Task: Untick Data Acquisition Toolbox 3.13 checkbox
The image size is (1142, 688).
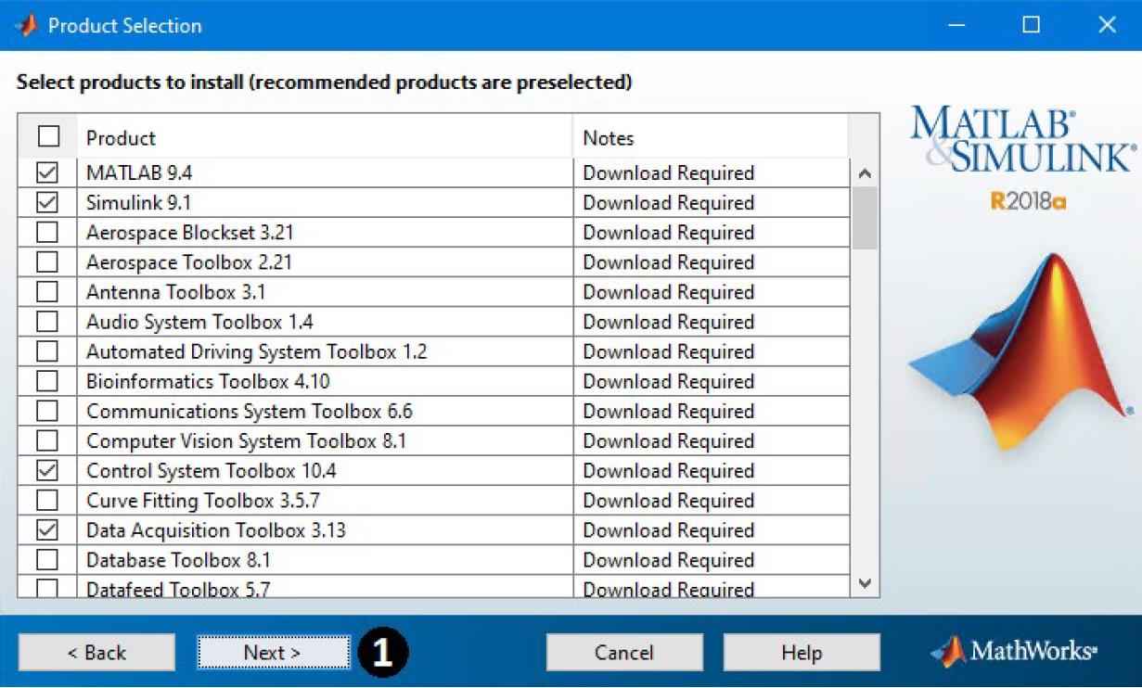Action: click(46, 530)
